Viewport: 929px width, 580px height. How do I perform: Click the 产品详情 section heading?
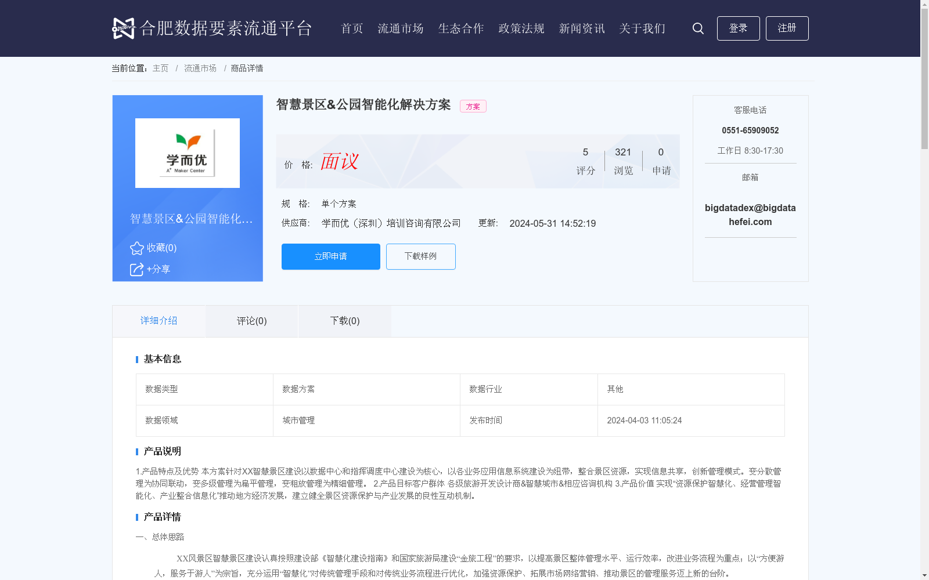[163, 517]
